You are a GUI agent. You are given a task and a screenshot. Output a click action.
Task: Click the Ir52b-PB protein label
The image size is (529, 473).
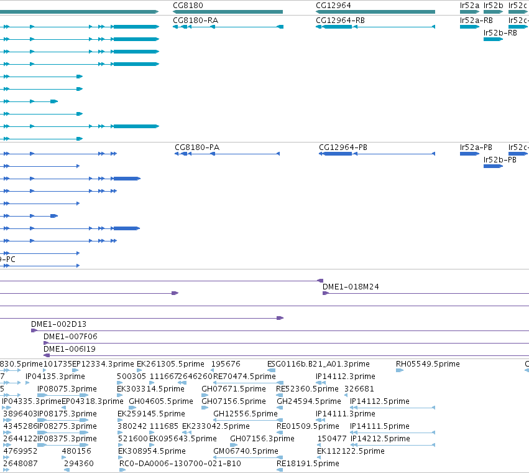[x=500, y=160]
